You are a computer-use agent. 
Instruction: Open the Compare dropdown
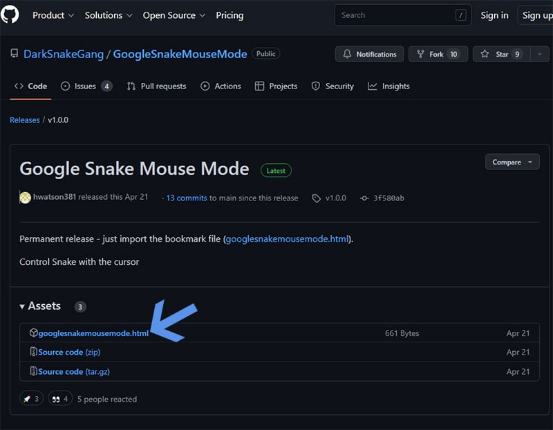(512, 162)
